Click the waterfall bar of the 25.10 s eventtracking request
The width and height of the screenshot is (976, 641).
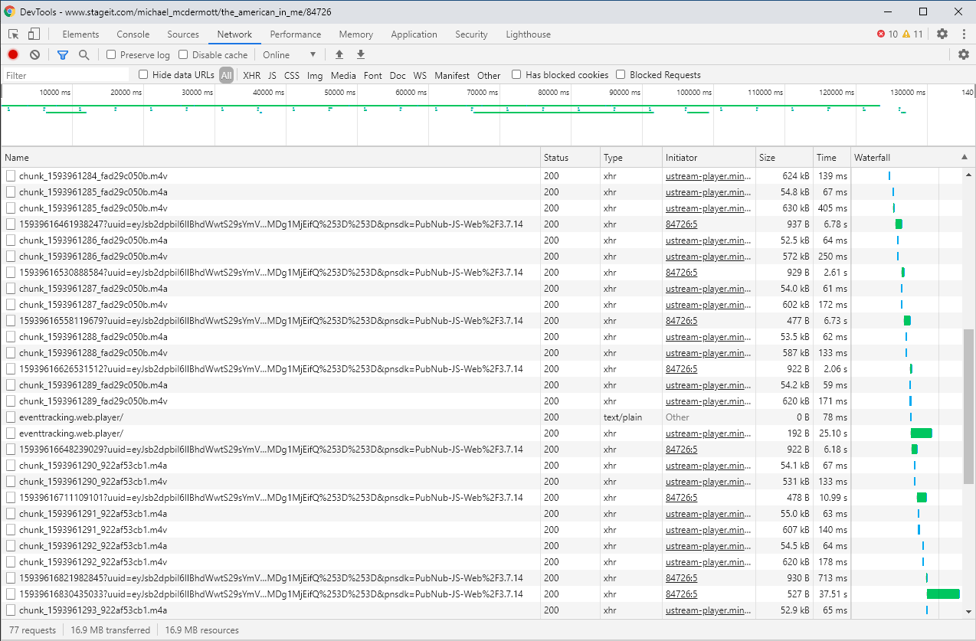point(921,433)
